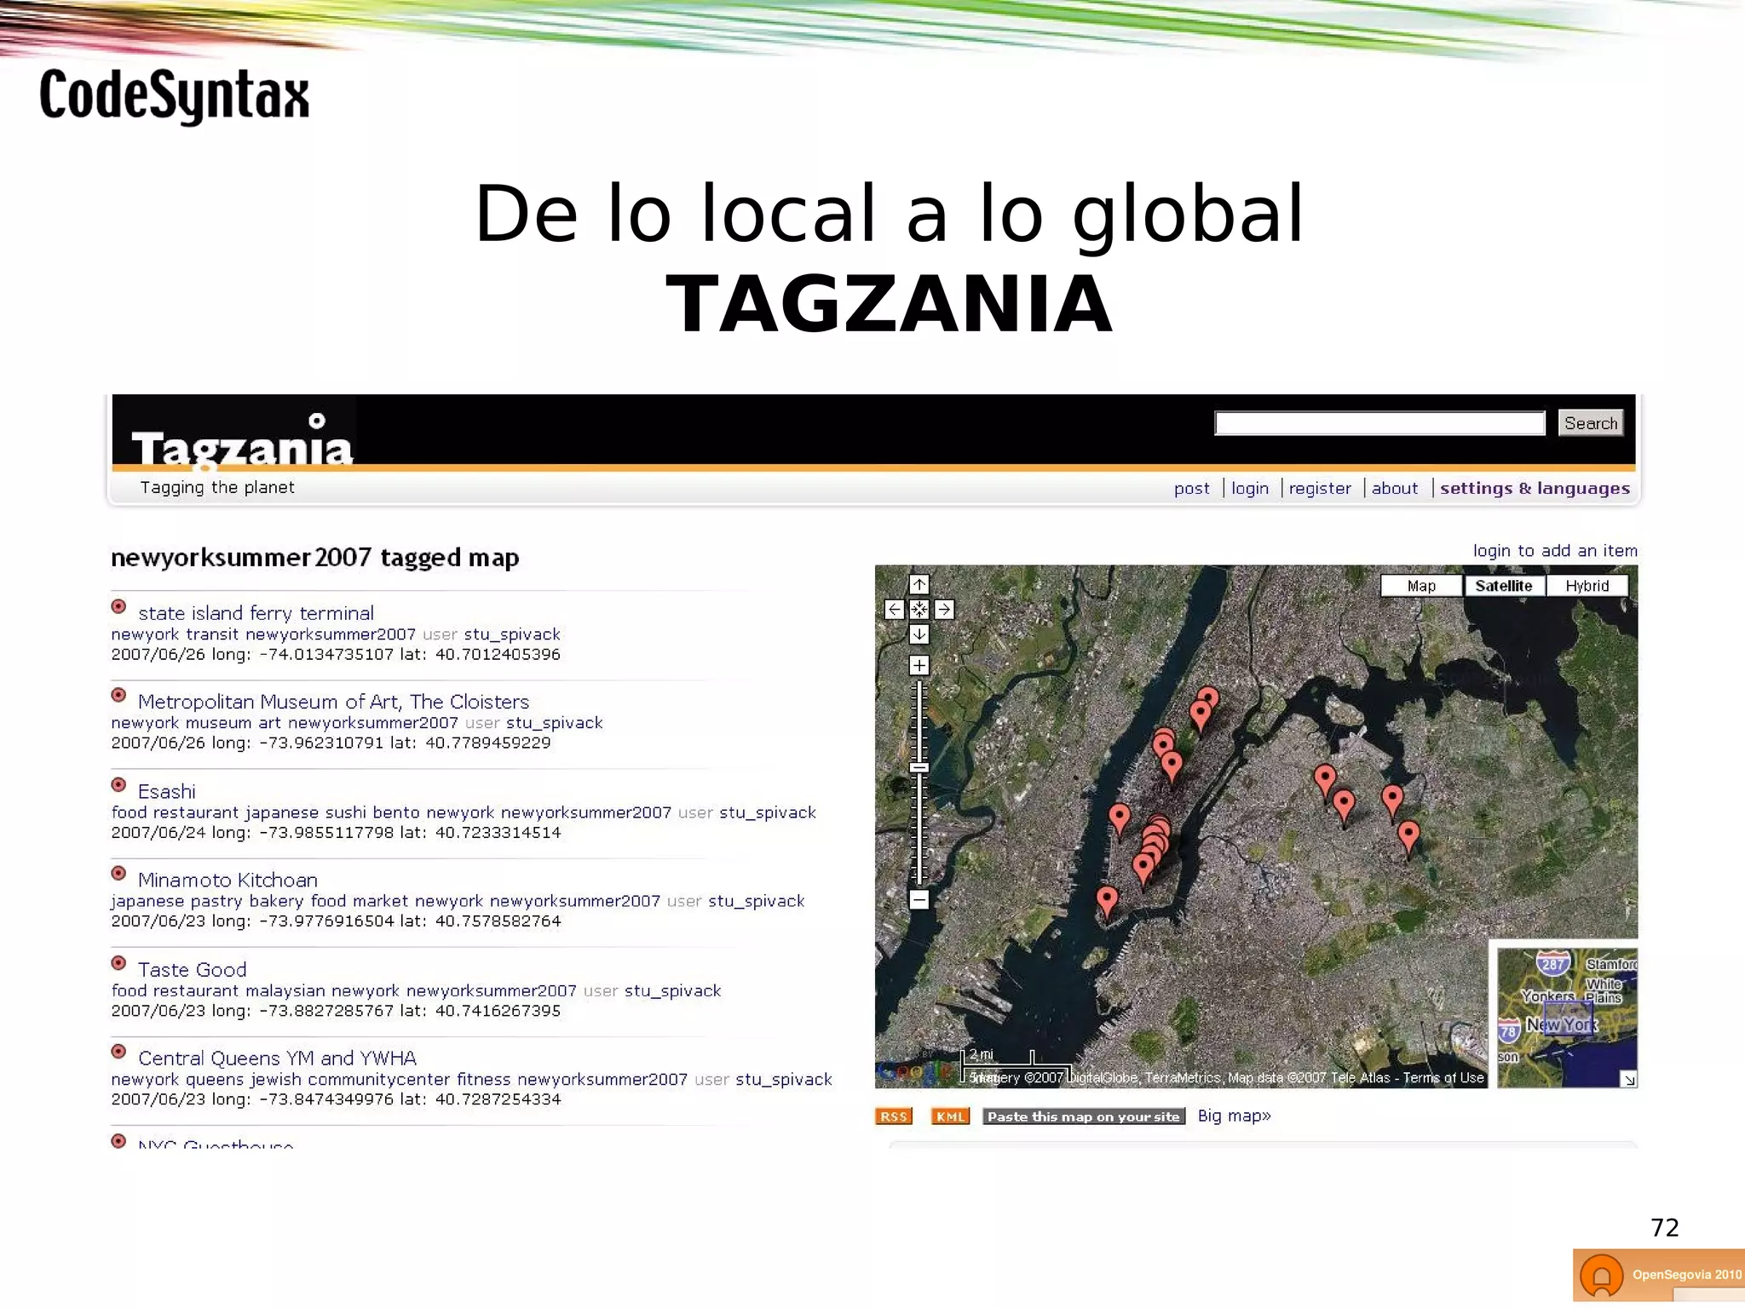This screenshot has height=1308, width=1745.
Task: Open the register link
Action: click(1320, 489)
